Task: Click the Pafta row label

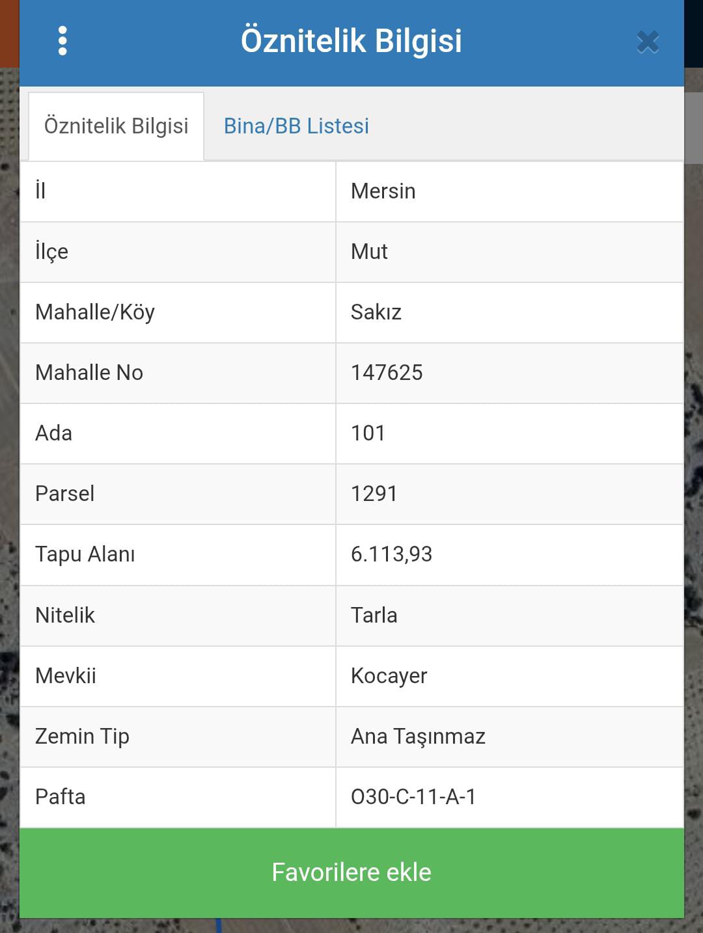Action: coord(61,797)
